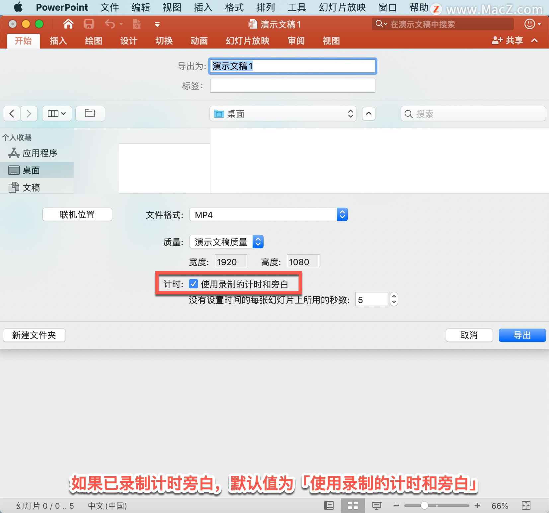Switch to the 绘图 ribbon tab
The image size is (549, 513).
[94, 41]
